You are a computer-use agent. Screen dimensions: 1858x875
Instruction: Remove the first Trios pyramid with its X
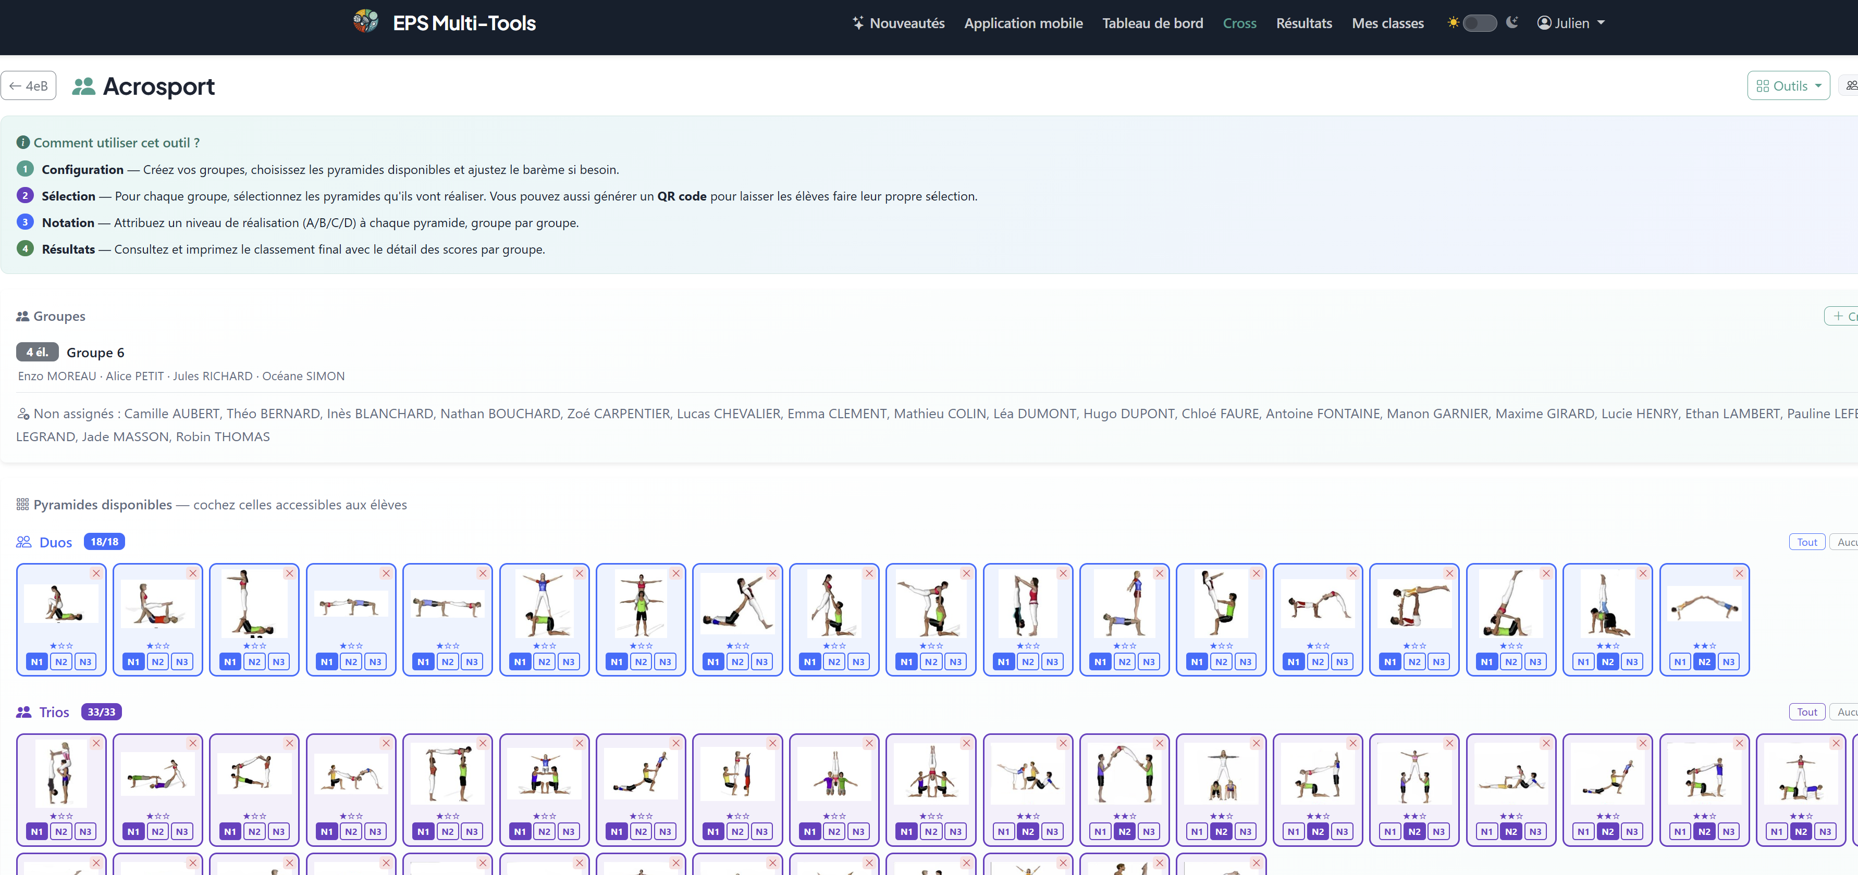tap(96, 743)
